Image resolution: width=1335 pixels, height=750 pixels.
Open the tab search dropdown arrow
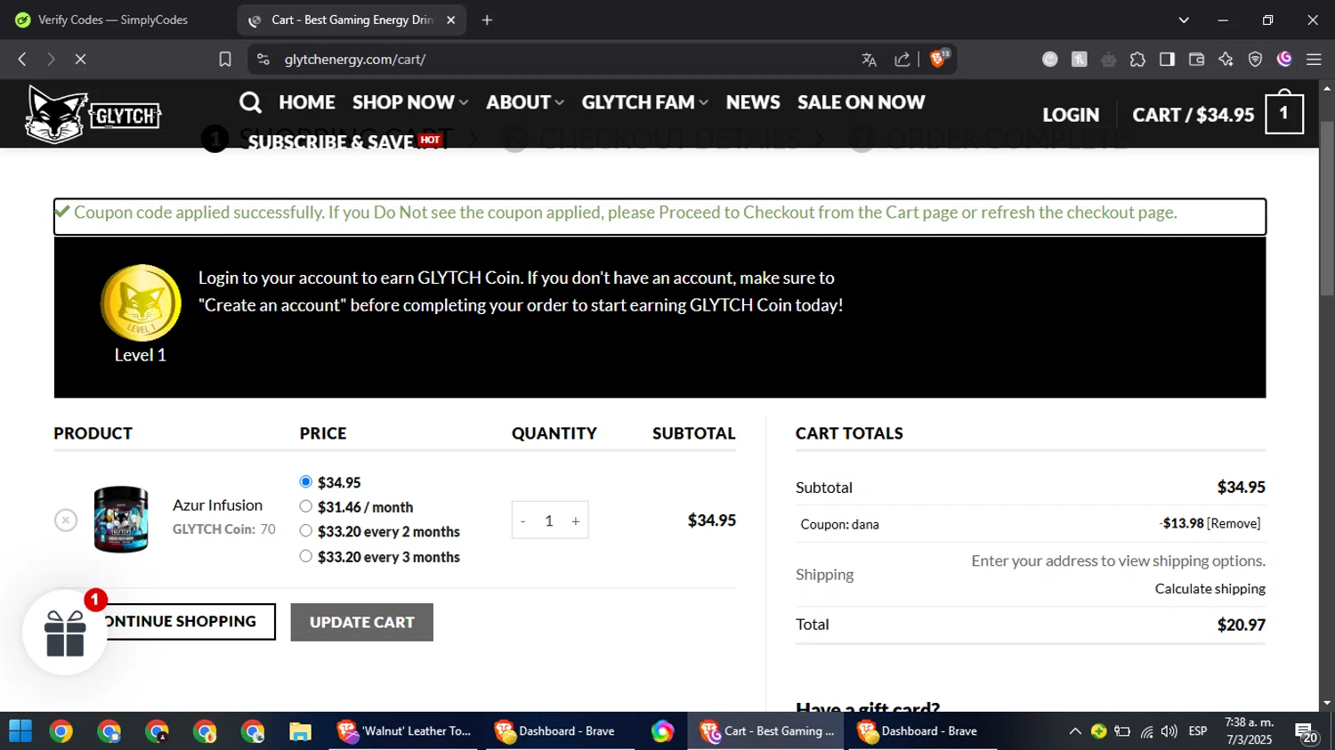pos(1183,20)
